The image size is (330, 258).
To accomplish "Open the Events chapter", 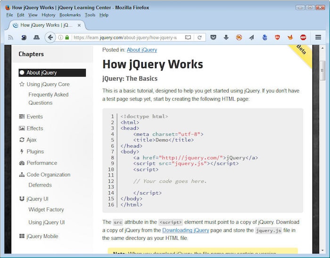I will (34, 117).
